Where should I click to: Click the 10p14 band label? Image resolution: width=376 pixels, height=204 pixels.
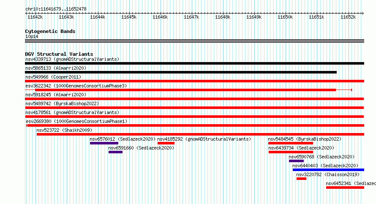click(x=32, y=36)
